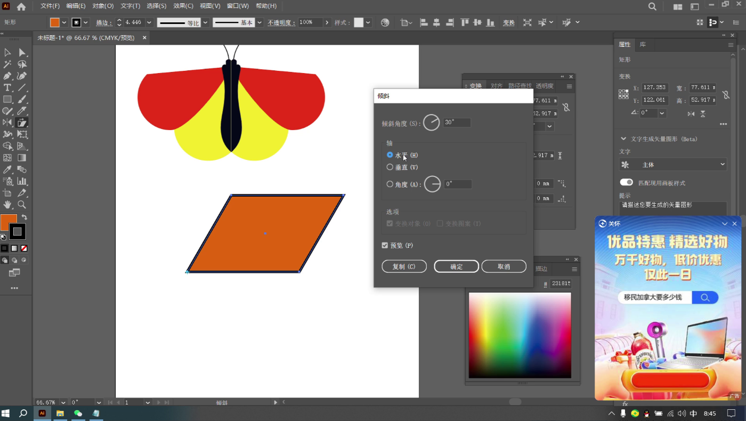Toggle the Preview (P) checkbox
The height and width of the screenshot is (421, 746).
385,245
